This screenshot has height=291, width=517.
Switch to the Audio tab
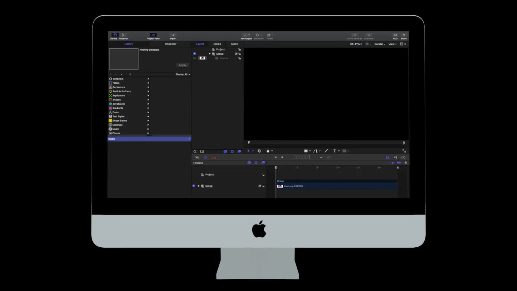tap(234, 44)
